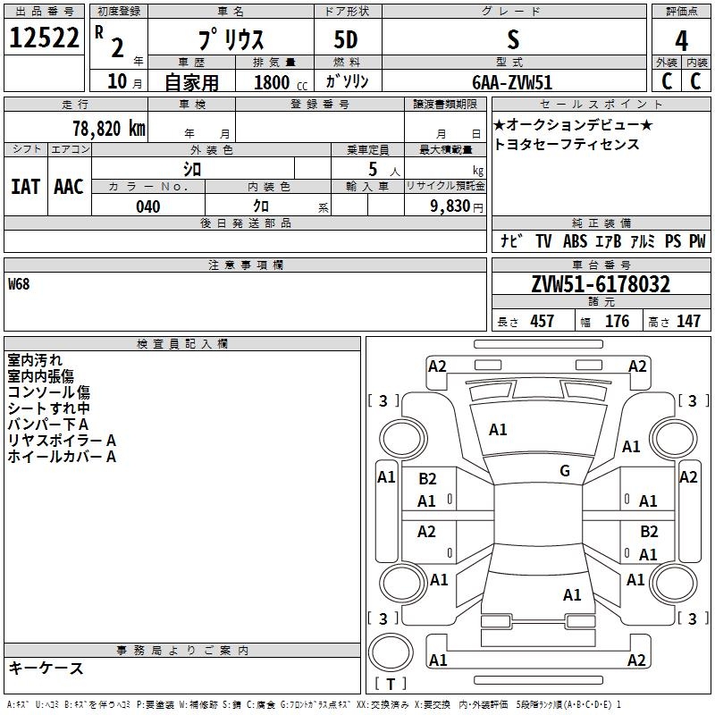
Task: Click the 後日発送部品 header
Action: coord(245,223)
